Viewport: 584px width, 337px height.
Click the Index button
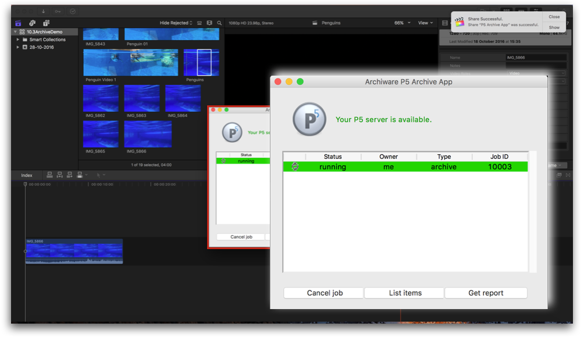(x=26, y=175)
